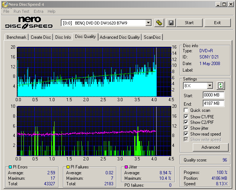Viewport: 236px width, 190px height.
Task: Click the Start button
Action: (x=189, y=23)
